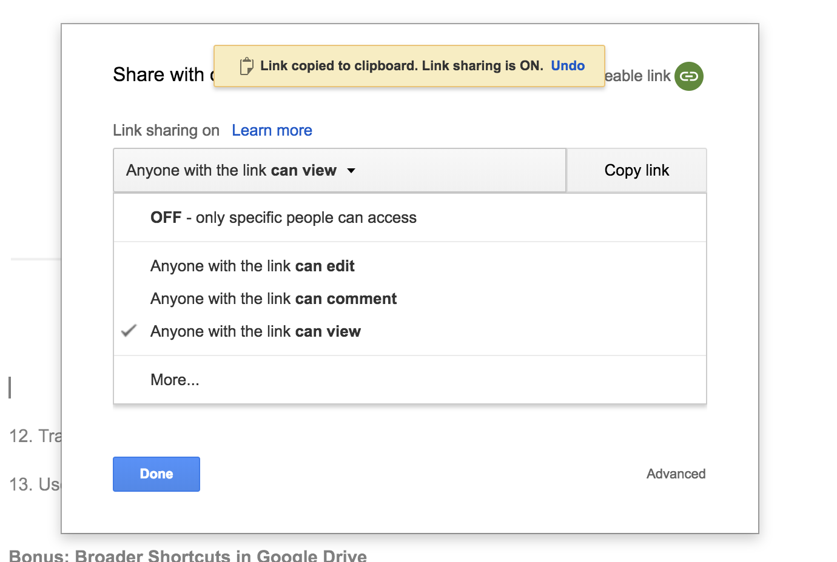Click the green shareable link icon
Screen dimensions: 837x562
689,76
